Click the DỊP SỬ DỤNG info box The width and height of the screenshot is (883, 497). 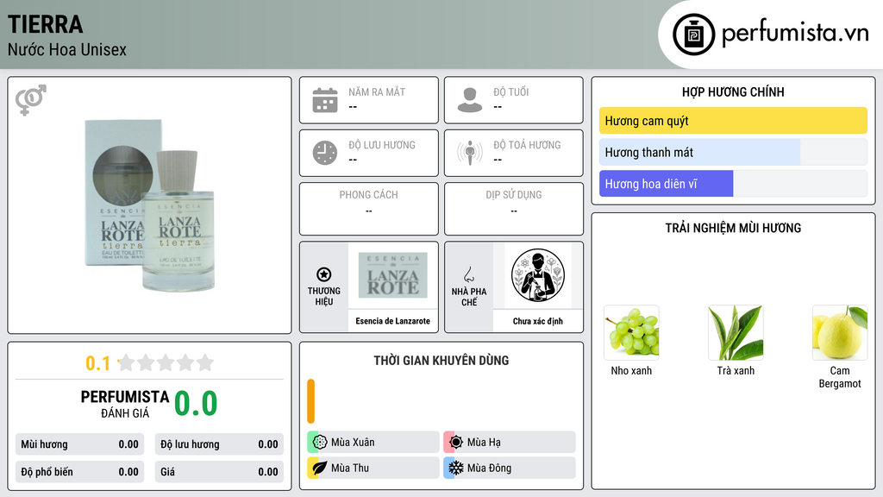(514, 209)
